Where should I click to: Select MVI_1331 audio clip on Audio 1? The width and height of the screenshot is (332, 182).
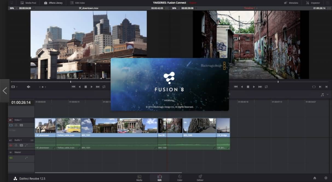[x=119, y=144]
